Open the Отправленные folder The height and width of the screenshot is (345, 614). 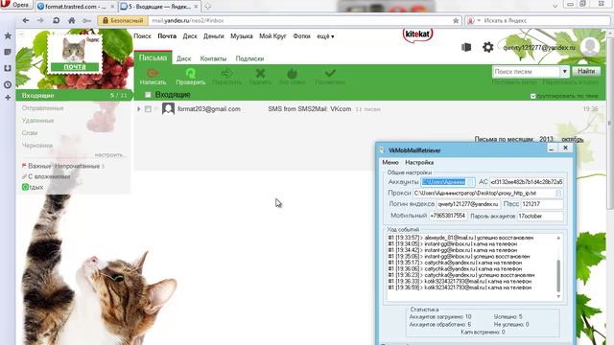pyautogui.click(x=42, y=108)
